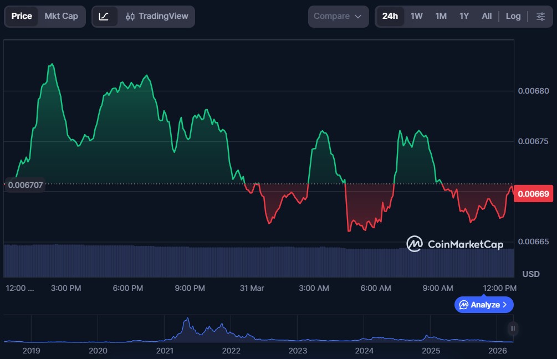
Task: Click the red 0.00669 current price label
Action: coord(534,194)
